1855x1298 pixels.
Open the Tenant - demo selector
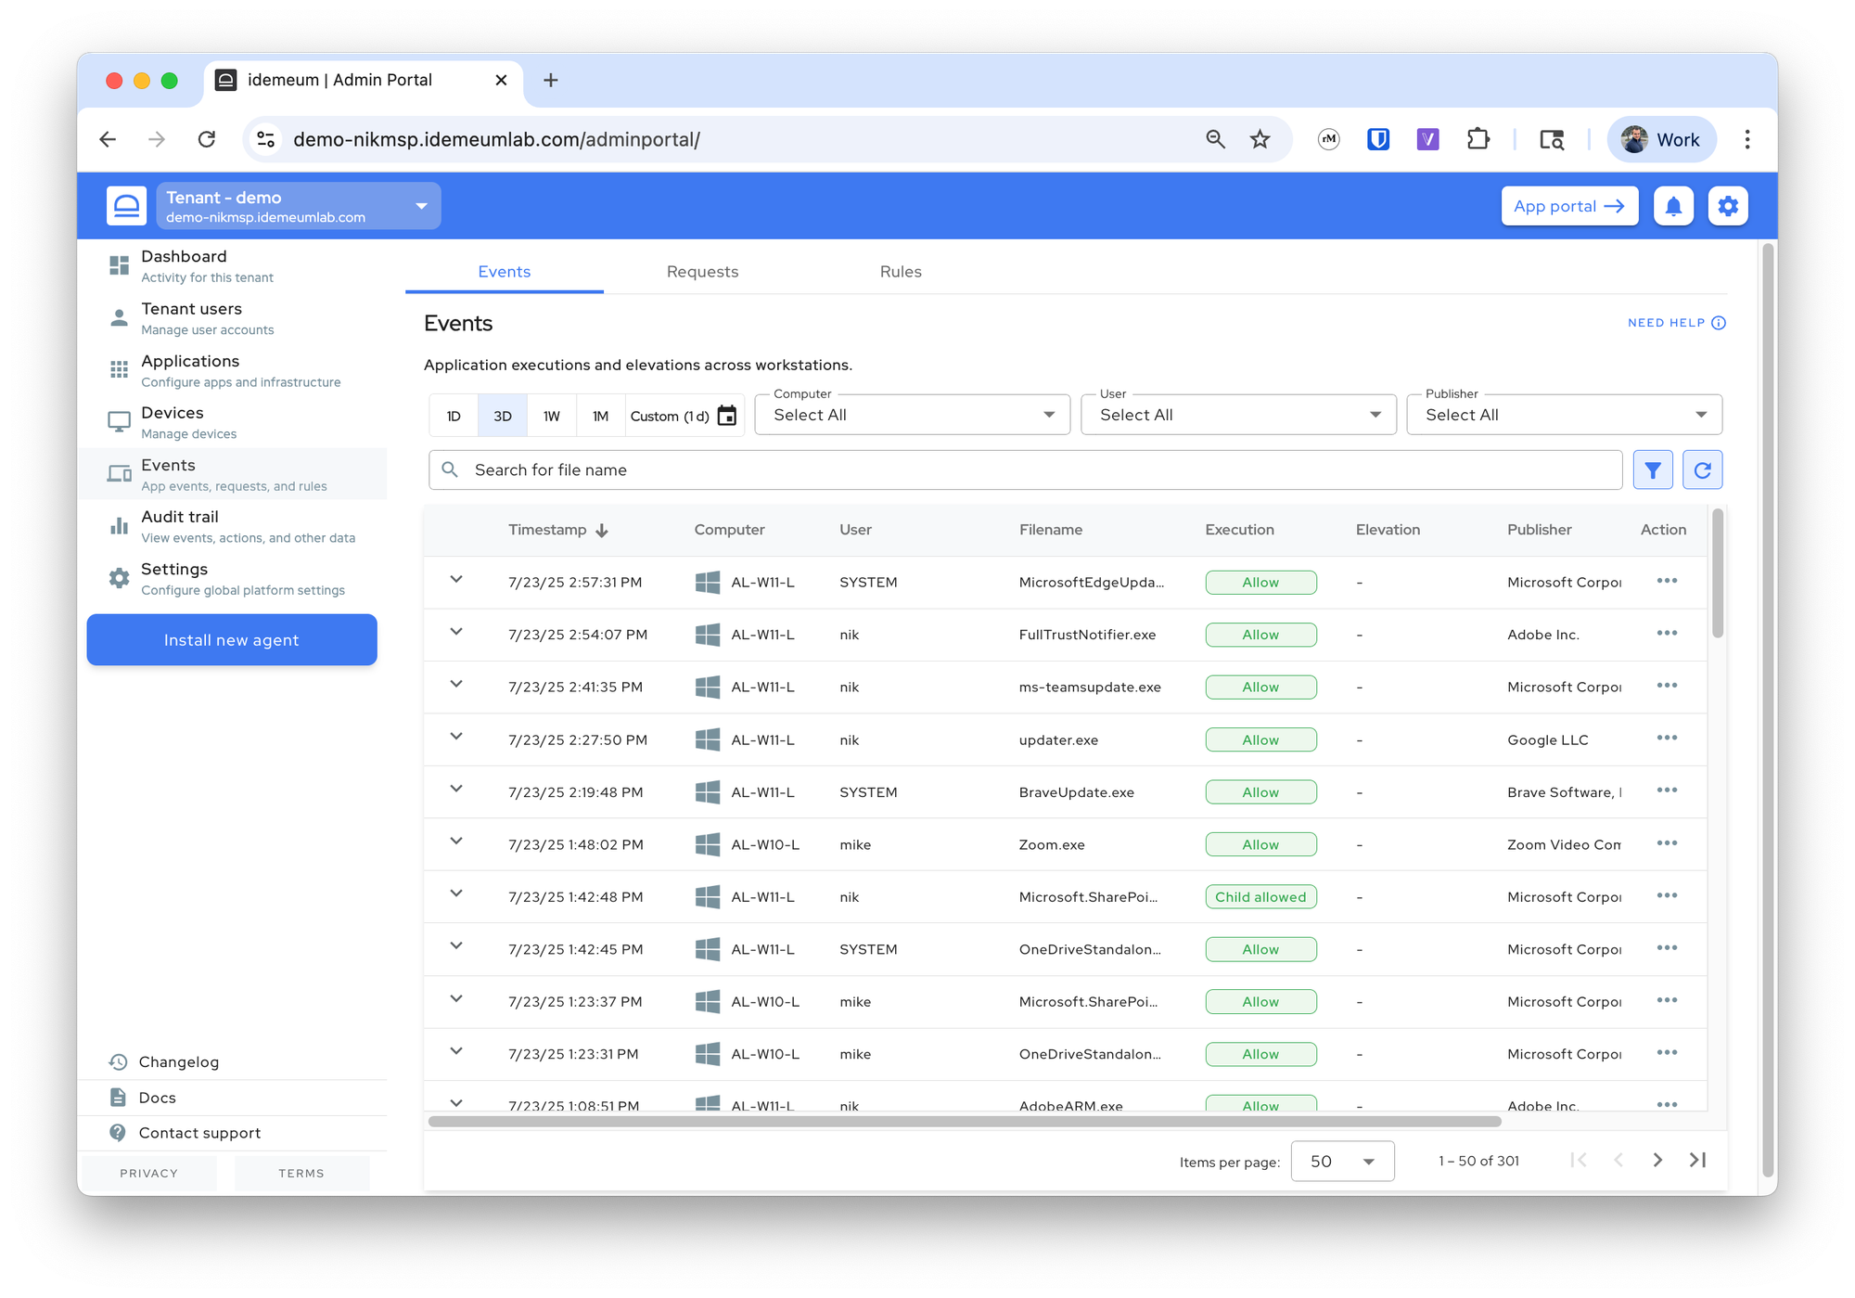(299, 206)
